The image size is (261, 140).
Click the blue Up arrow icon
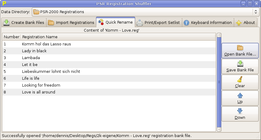(x=240, y=96)
